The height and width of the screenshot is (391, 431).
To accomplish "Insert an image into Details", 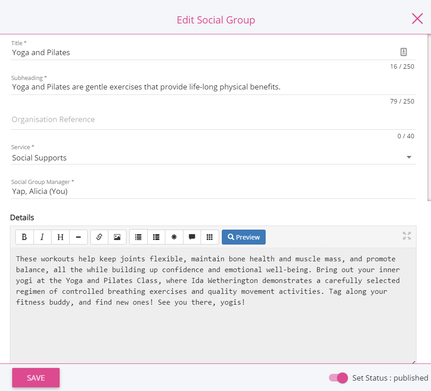I will (x=117, y=237).
